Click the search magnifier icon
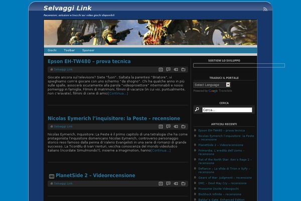Image resolution: width=301 pixels, height=201 pixels. pos(197,109)
